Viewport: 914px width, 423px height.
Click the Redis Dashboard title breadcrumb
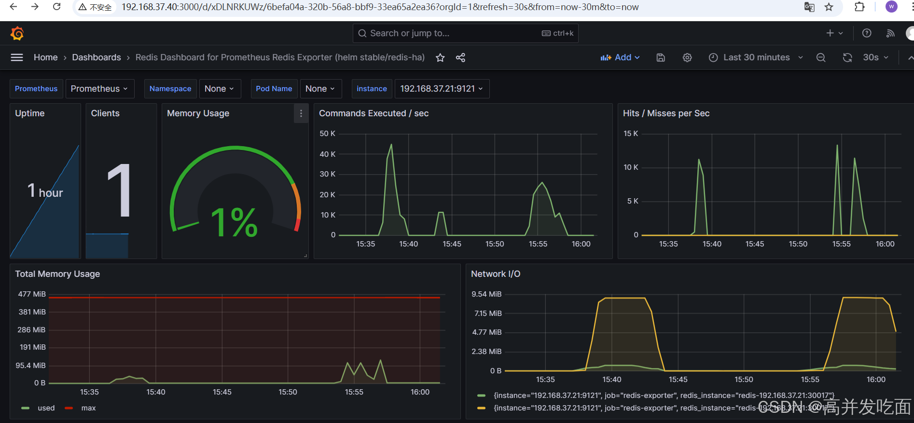[280, 57]
